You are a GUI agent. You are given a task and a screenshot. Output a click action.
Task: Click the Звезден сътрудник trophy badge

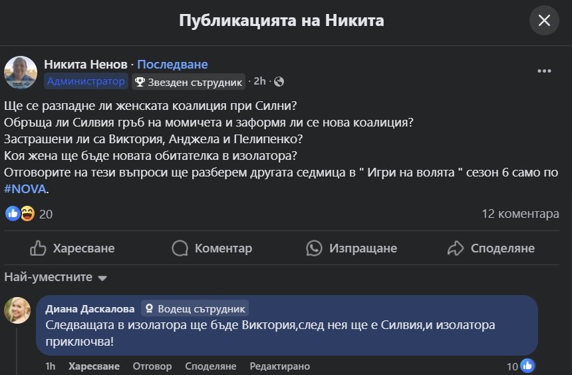tap(188, 81)
